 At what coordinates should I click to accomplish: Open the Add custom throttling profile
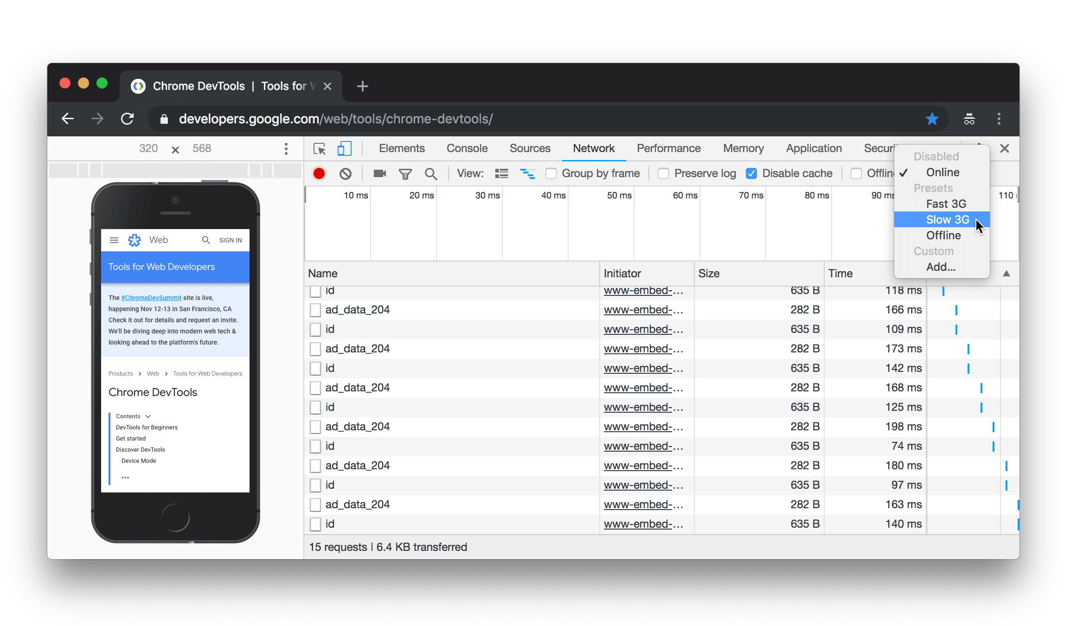coord(939,266)
